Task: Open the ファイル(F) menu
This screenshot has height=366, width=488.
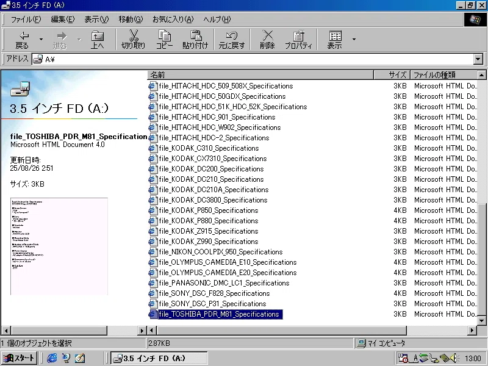Action: pos(26,20)
